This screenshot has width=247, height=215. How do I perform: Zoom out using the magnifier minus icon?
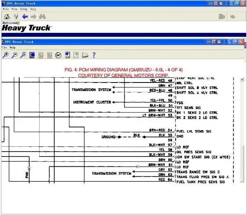point(15,55)
